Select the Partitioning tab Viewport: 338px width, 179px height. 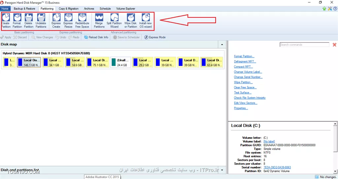47,9
